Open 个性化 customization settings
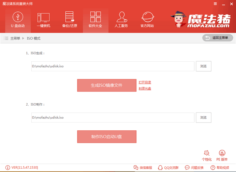This screenshot has height=172, width=236. (x=206, y=155)
